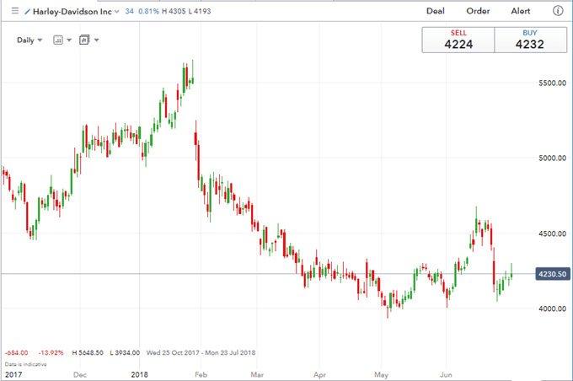The width and height of the screenshot is (573, 381).
Task: Click the 0.81% change in header
Action: click(x=148, y=11)
